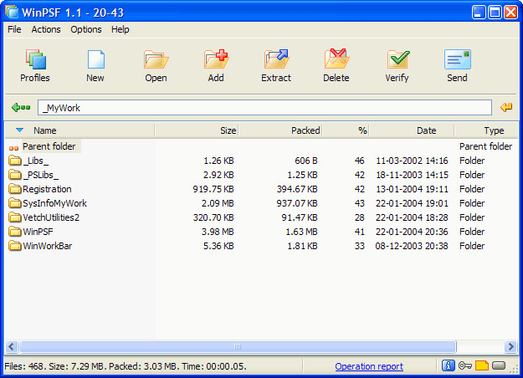Open the Options menu

pyautogui.click(x=86, y=29)
